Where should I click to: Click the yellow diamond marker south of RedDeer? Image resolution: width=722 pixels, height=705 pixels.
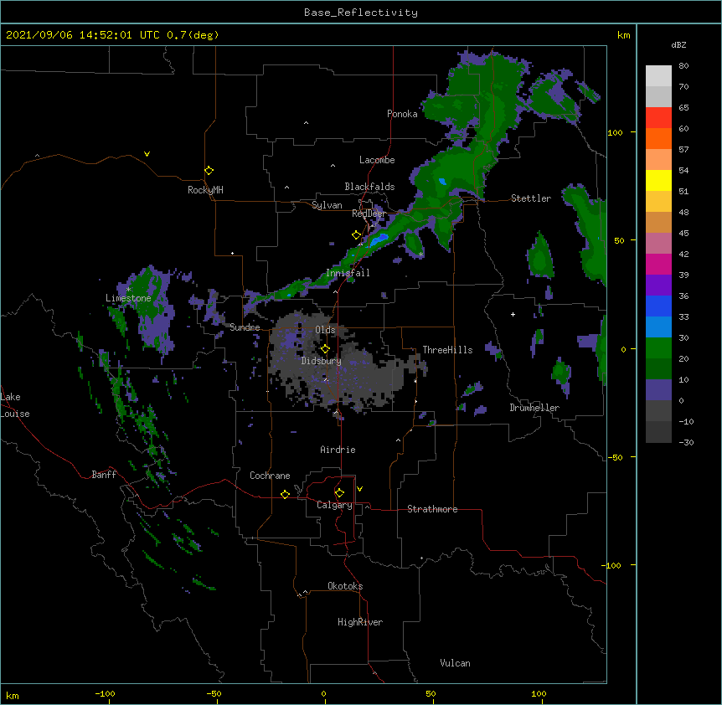click(356, 235)
